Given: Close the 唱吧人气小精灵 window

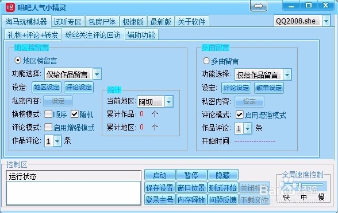Looking at the screenshot, I should tap(326, 6).
